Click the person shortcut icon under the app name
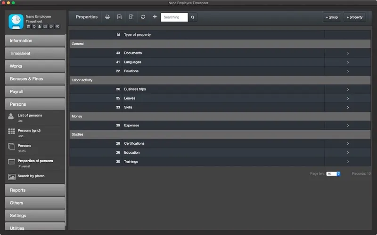This screenshot has width=377, height=235. pyautogui.click(x=40, y=27)
